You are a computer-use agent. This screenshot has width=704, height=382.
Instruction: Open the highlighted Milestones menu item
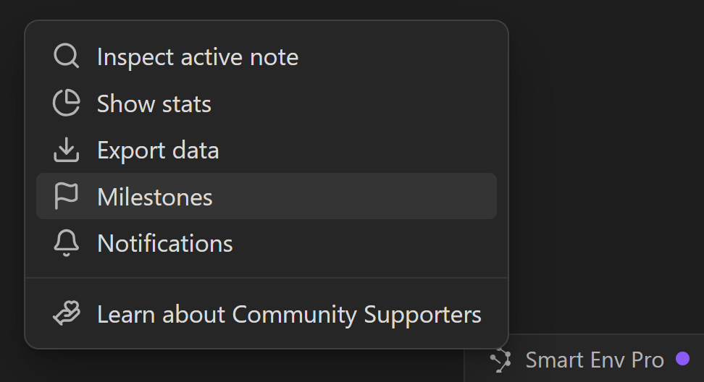[x=155, y=197]
